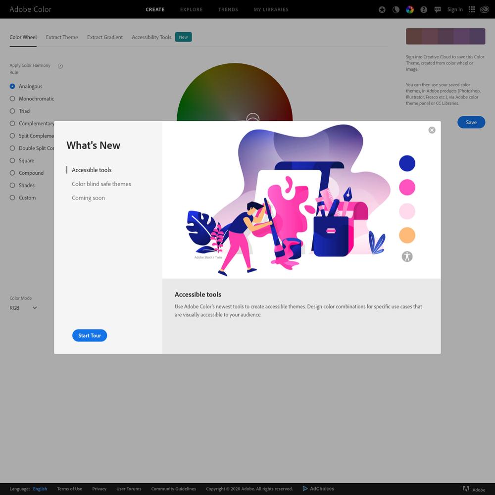Show Color blind safe themes item
Image resolution: width=495 pixels, height=495 pixels.
coord(101,184)
